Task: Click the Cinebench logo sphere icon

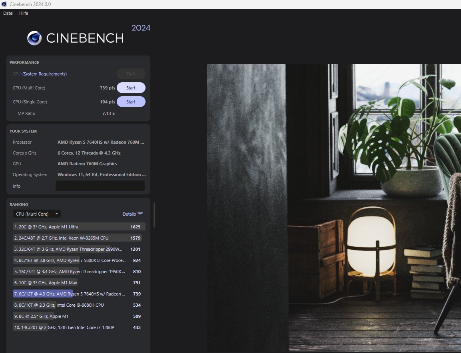Action: click(x=34, y=38)
